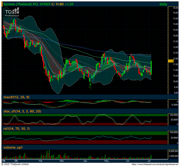Click the Feb date axis label

click(x=40, y=161)
